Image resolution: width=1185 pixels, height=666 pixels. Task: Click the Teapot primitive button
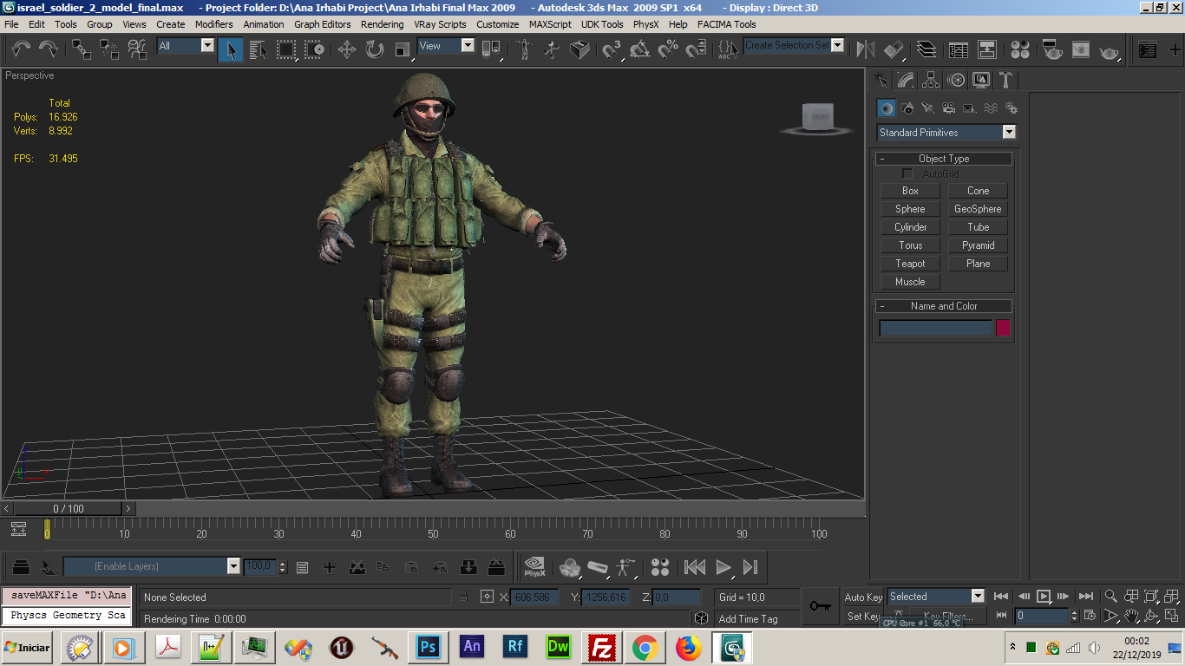(x=910, y=264)
